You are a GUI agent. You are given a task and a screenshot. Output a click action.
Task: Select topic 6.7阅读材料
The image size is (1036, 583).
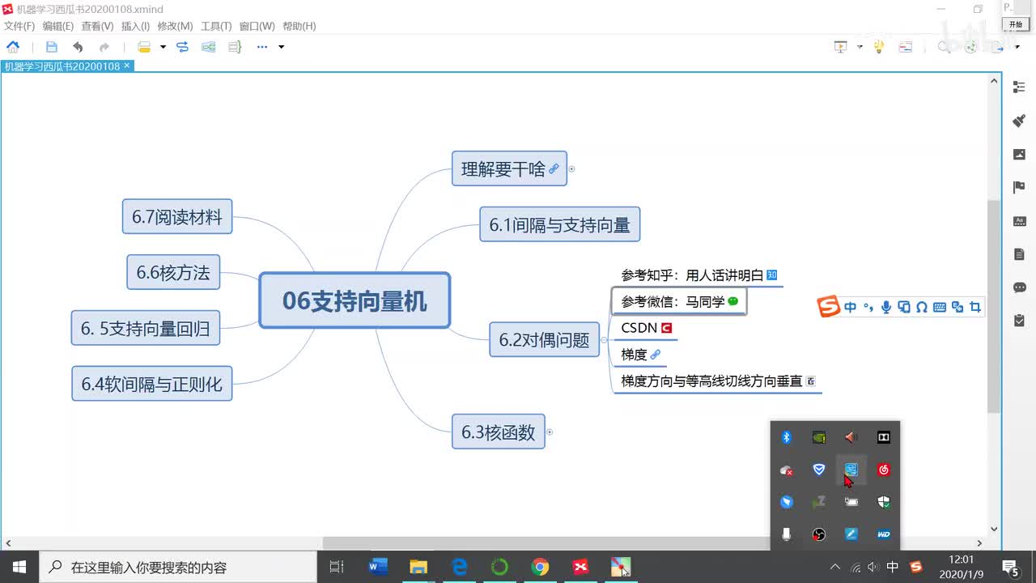click(177, 216)
